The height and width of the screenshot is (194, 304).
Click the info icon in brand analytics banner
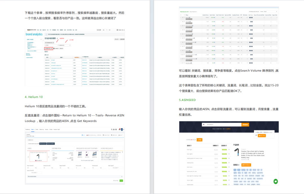pos(46,34)
